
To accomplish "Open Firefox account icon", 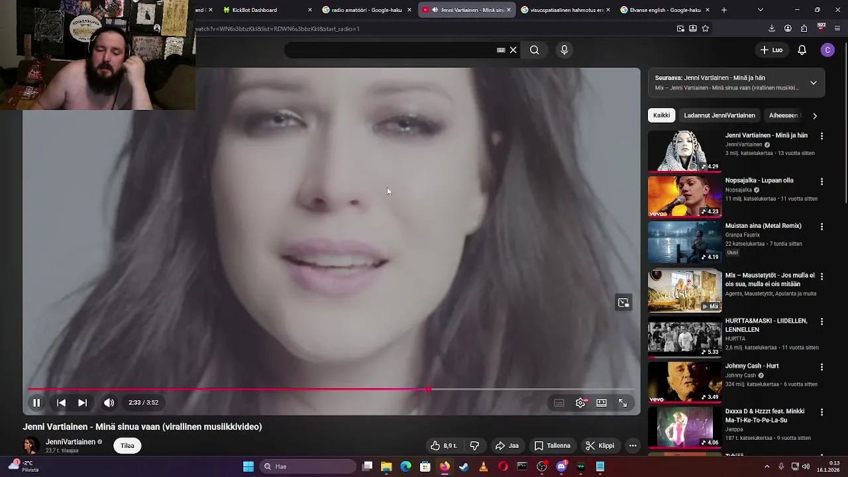I will [788, 28].
